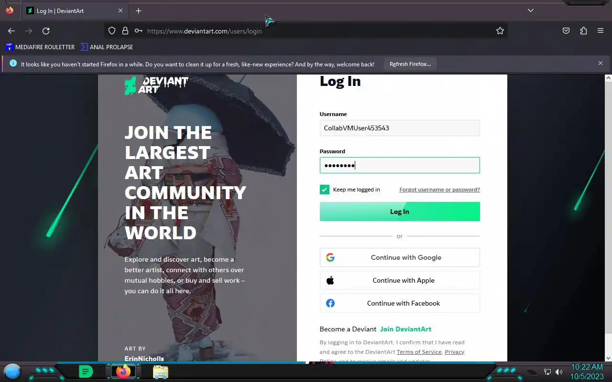Click the address bar URL
The height and width of the screenshot is (382, 612).
coord(205,31)
